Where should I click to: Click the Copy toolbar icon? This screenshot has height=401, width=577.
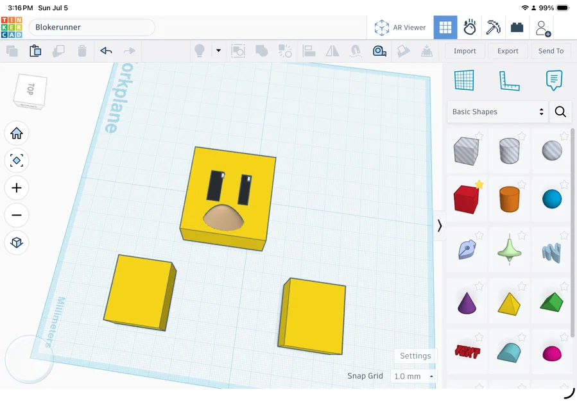[x=12, y=51]
